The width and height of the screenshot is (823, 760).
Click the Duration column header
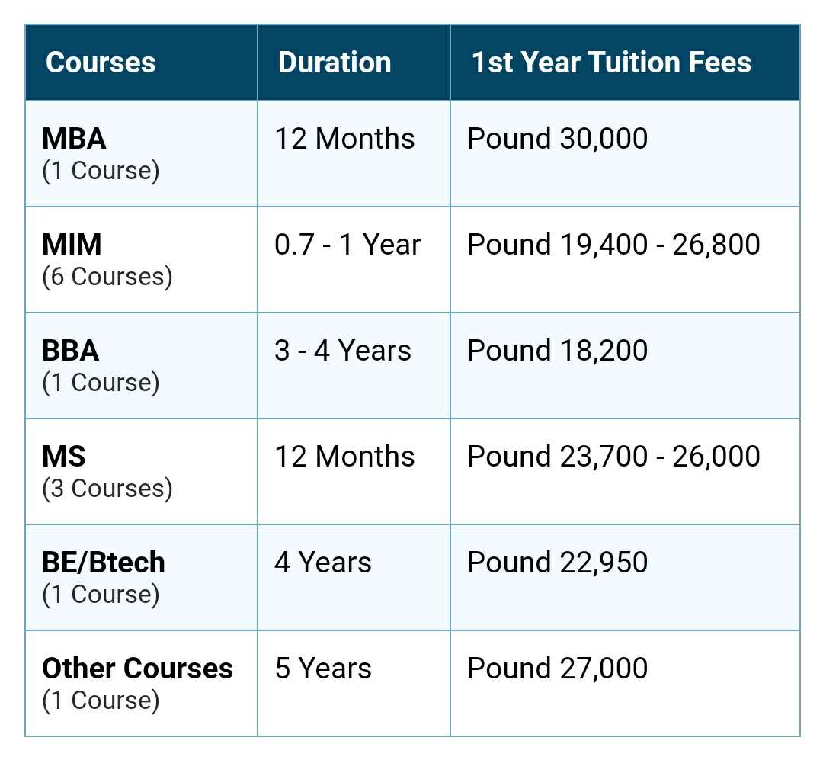pyautogui.click(x=335, y=63)
